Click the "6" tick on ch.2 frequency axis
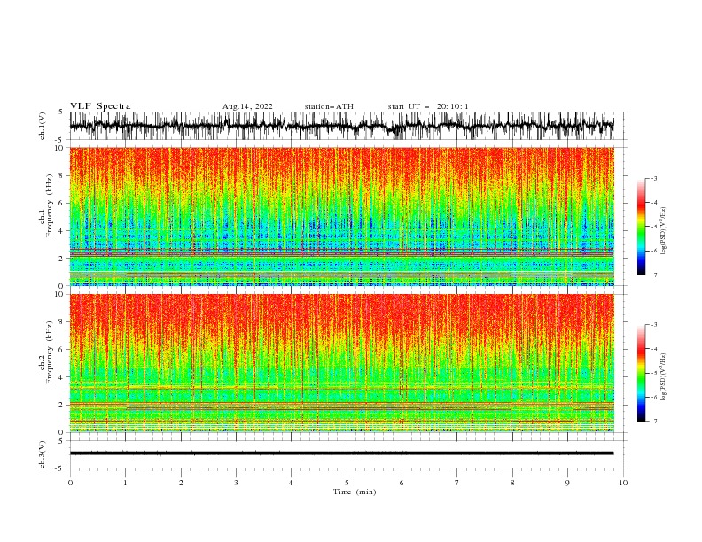Image resolution: width=702 pixels, height=542 pixels. 62,350
